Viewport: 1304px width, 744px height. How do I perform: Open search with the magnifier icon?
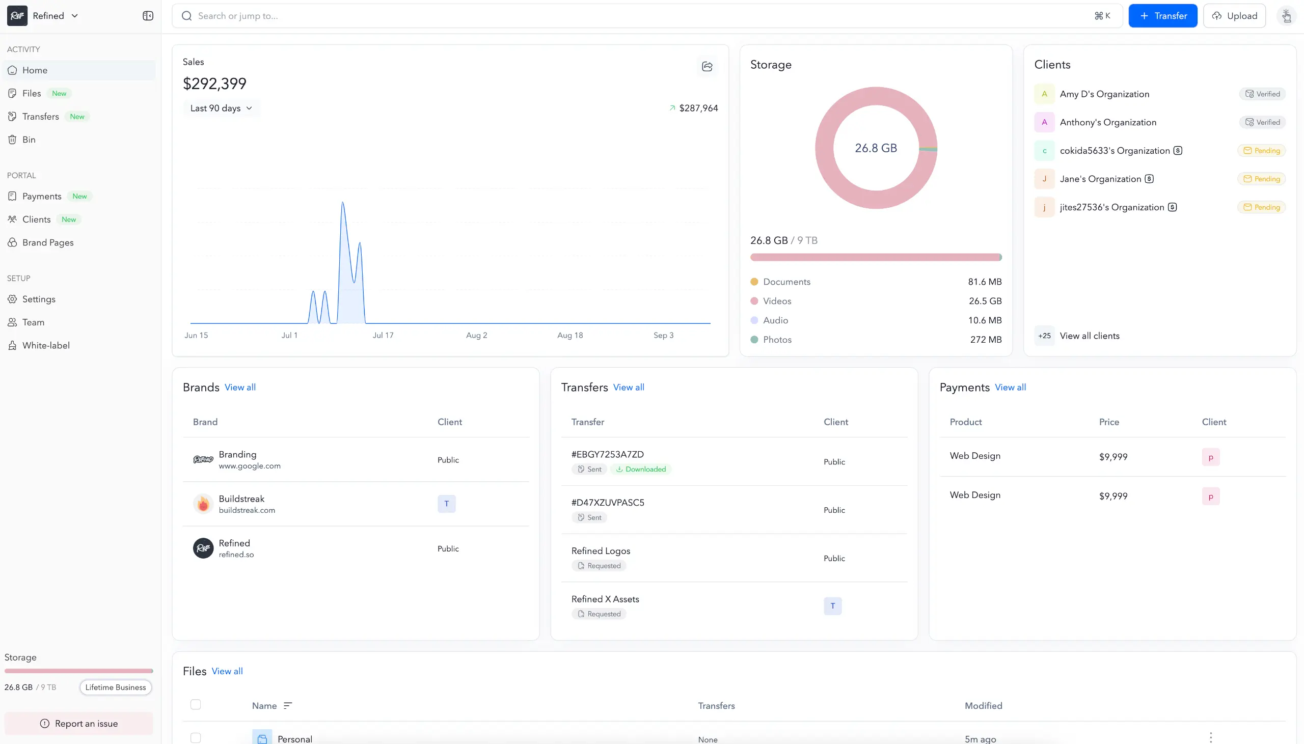(187, 16)
